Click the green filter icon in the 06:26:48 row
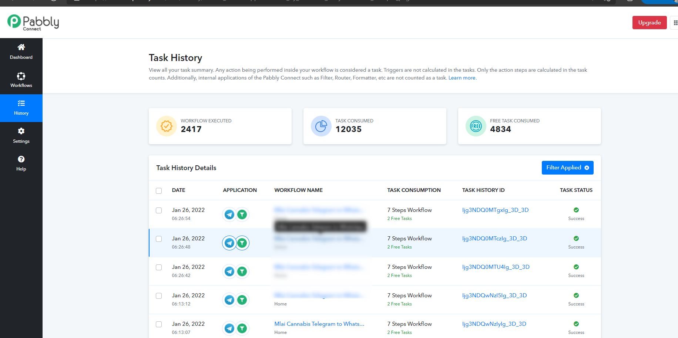The image size is (678, 338). (x=242, y=243)
